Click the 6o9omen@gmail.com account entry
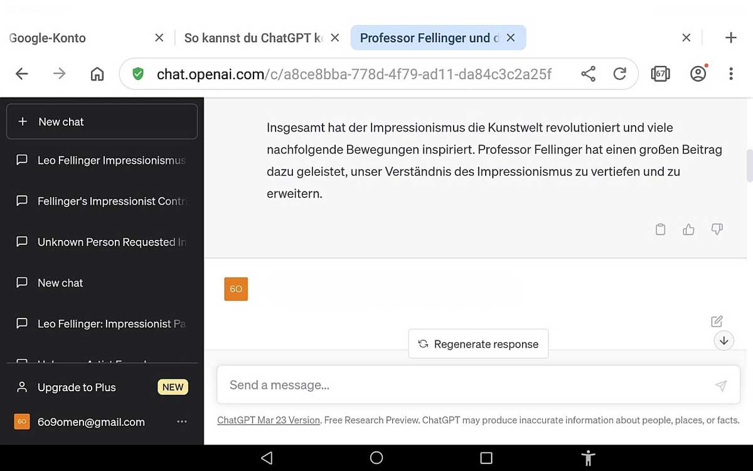Viewport: 753px width, 471px height. 102,422
